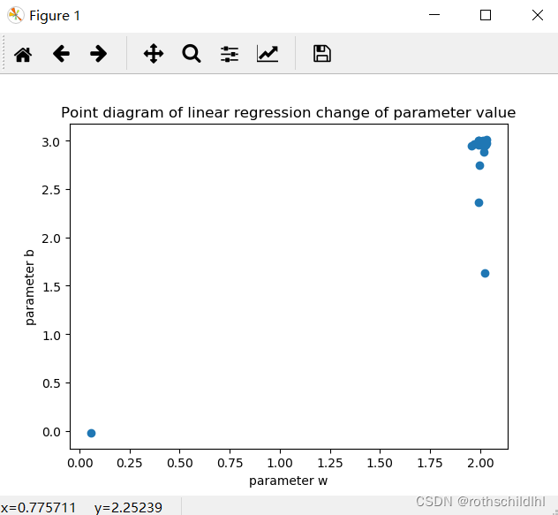
Task: Click the data point at b≈2.37
Action: click(479, 202)
